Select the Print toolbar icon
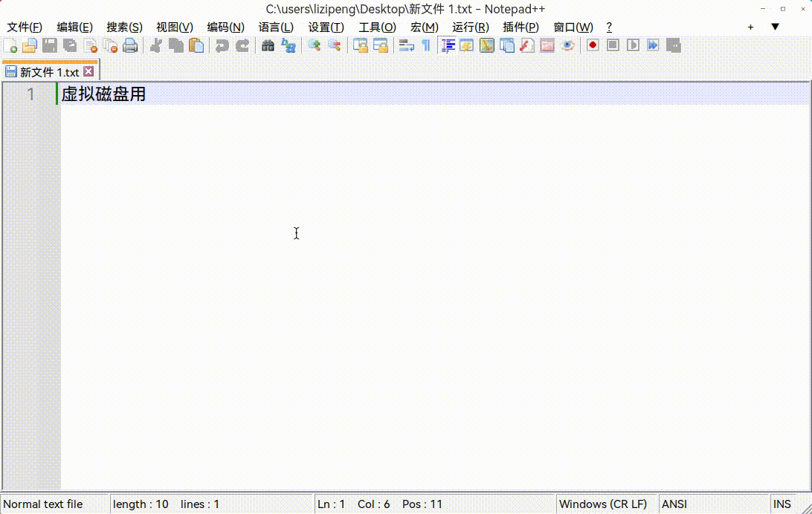812x514 pixels. tap(130, 45)
